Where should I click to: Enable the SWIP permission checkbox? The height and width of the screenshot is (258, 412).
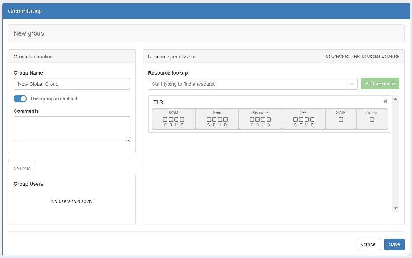tap(341, 119)
